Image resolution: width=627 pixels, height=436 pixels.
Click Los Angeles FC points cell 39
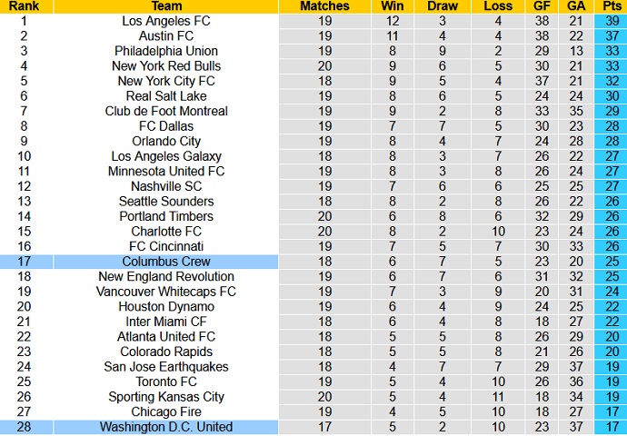(612, 21)
